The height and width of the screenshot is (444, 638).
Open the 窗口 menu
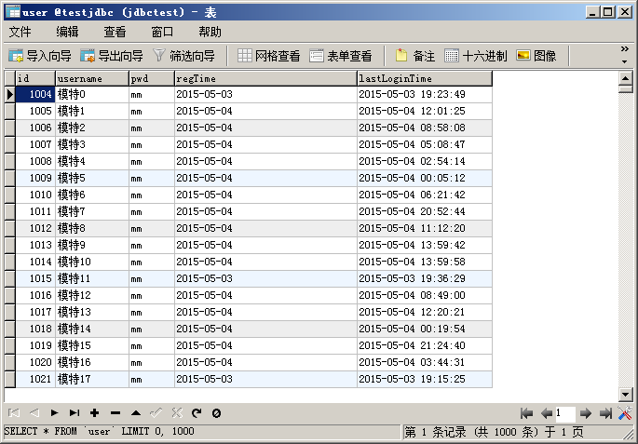pyautogui.click(x=162, y=32)
